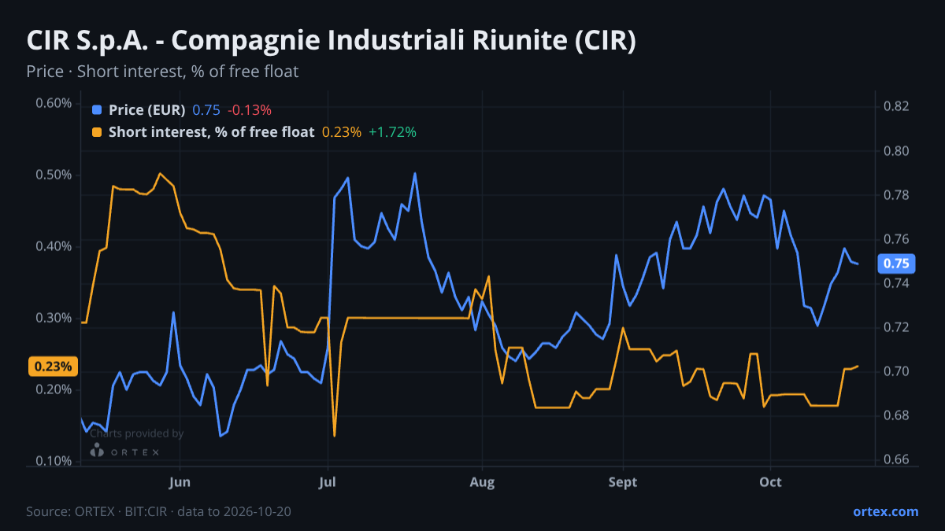Click the Oct x-axis label
This screenshot has height=531, width=945.
click(x=770, y=482)
